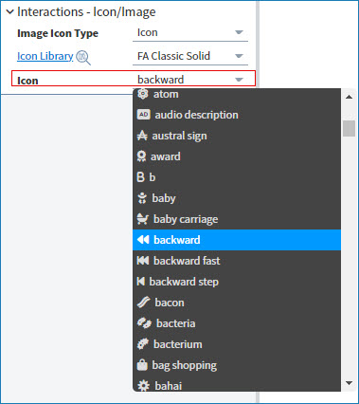Image resolution: width=359 pixels, height=404 pixels.
Task: Select the bacteria list entry
Action: [x=237, y=323]
